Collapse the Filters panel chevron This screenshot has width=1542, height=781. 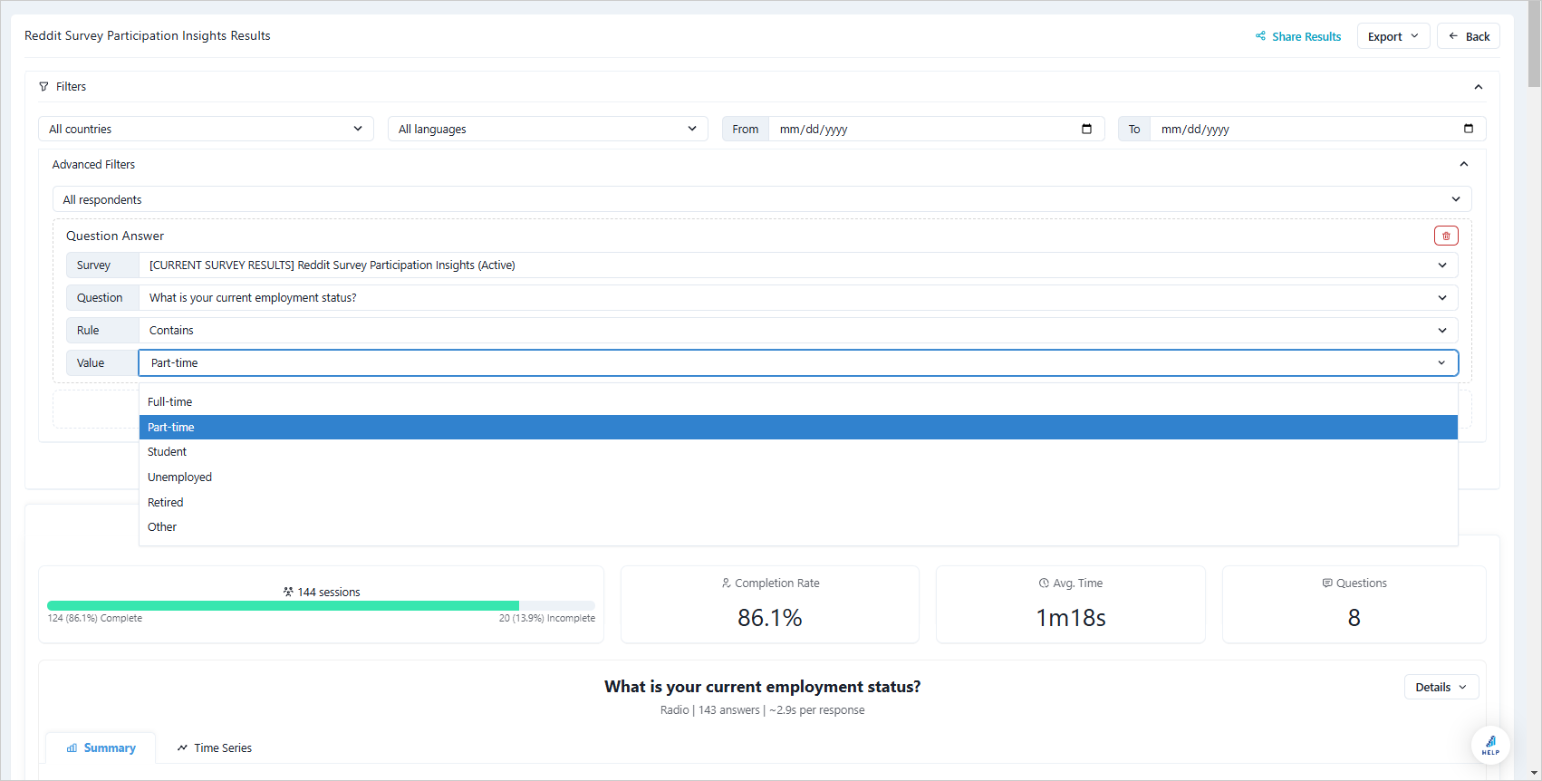coord(1479,87)
